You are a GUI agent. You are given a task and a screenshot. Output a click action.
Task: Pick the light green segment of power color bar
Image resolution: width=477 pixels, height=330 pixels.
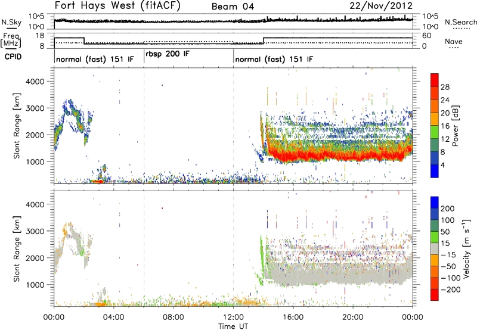pyautogui.click(x=435, y=132)
